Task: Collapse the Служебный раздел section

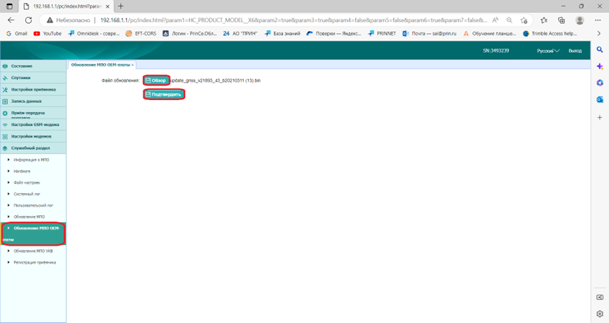Action: [x=33, y=148]
